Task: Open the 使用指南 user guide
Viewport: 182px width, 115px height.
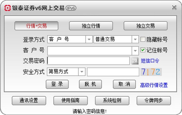Action: click(x=70, y=101)
